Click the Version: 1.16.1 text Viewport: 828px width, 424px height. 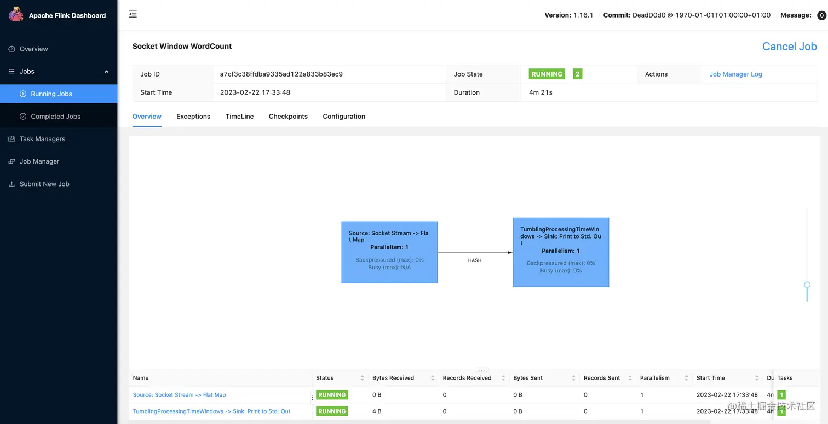click(x=569, y=15)
